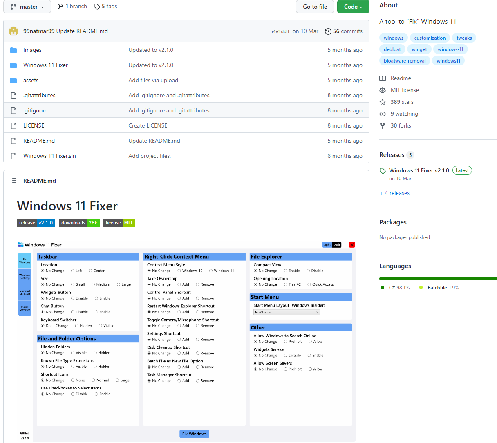The height and width of the screenshot is (443, 497).
Task: Click the Go to file button
Action: pos(315,7)
